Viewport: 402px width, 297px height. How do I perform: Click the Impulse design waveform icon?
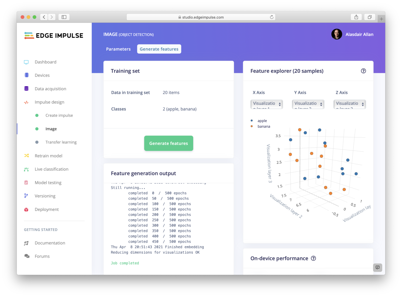(x=26, y=102)
